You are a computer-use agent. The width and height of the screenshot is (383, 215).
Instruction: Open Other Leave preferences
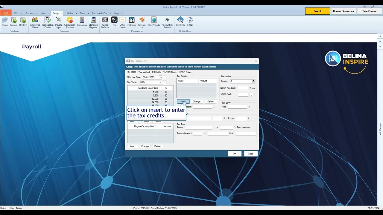point(122,23)
